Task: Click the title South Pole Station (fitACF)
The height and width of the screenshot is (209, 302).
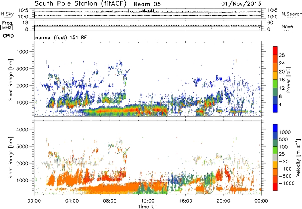Action: [x=80, y=3]
